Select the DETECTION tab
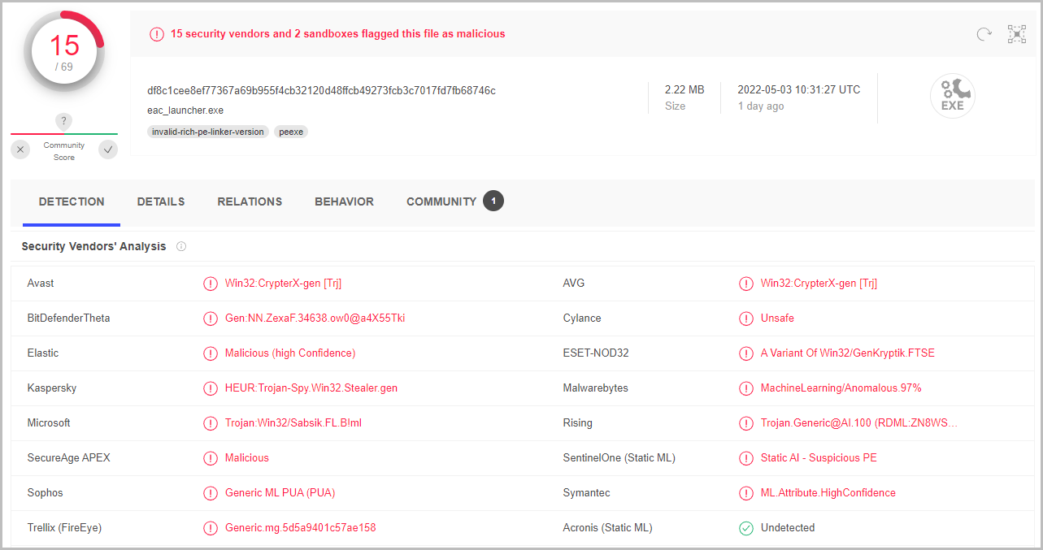 click(72, 201)
